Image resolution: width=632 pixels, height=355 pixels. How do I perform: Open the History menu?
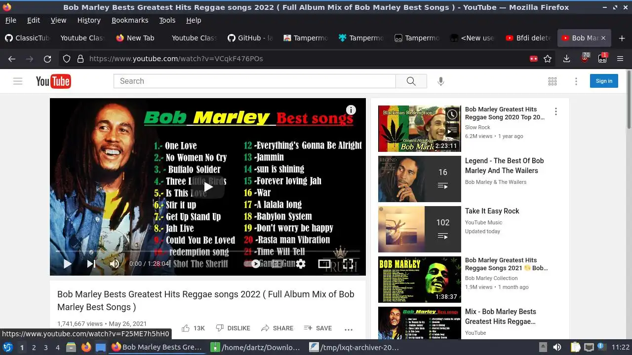(x=89, y=20)
